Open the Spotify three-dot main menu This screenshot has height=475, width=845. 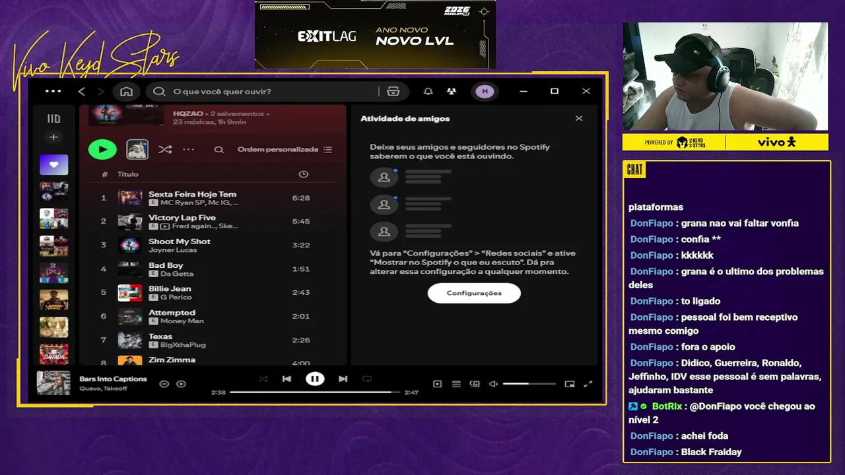53,91
